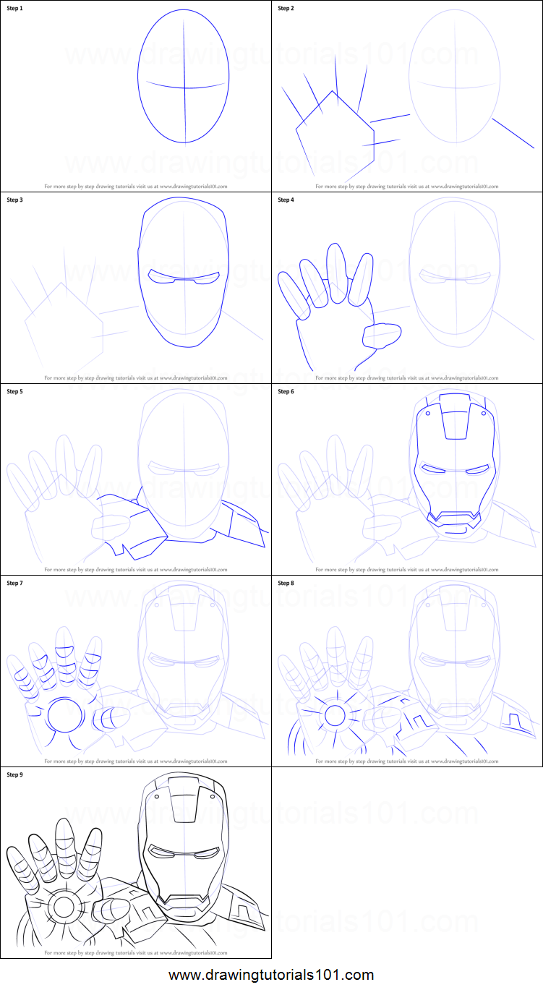This screenshot has height=995, width=543.
Task: Click the "Step 9" label text
Action: click(x=15, y=774)
